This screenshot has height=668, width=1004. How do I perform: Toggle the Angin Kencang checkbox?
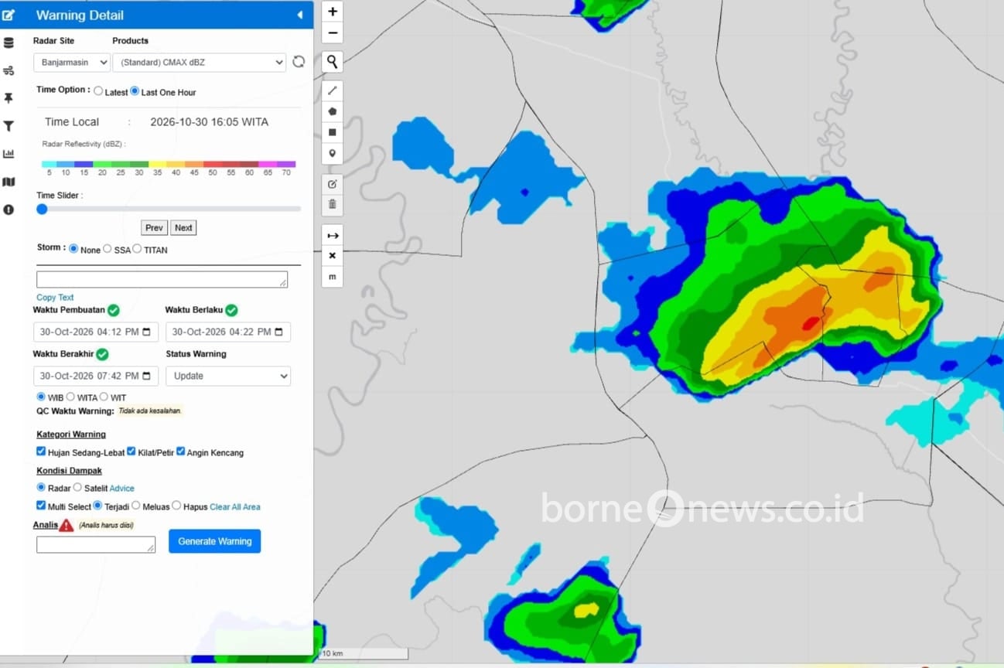pyautogui.click(x=180, y=452)
